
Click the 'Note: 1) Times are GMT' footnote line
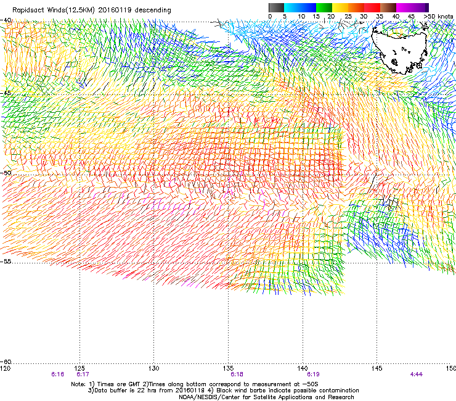tap(195, 384)
